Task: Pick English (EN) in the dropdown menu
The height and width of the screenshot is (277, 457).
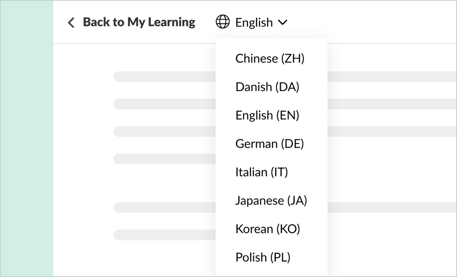Action: (x=267, y=115)
